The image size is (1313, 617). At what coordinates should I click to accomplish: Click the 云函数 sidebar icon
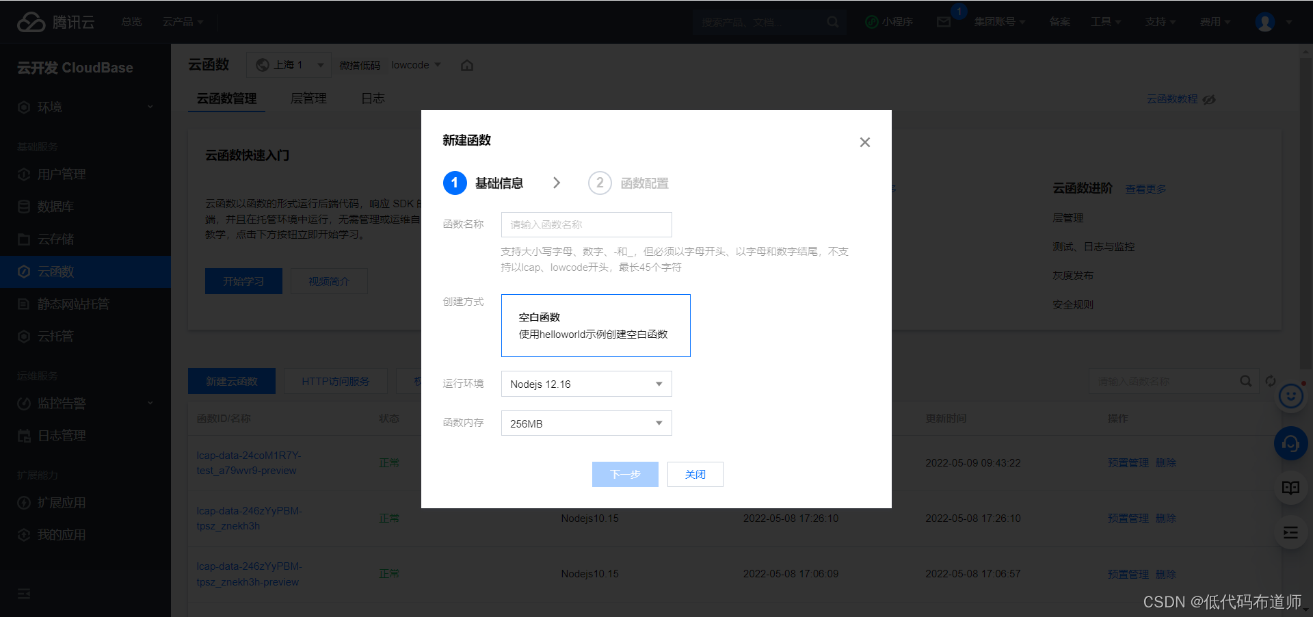pyautogui.click(x=24, y=272)
